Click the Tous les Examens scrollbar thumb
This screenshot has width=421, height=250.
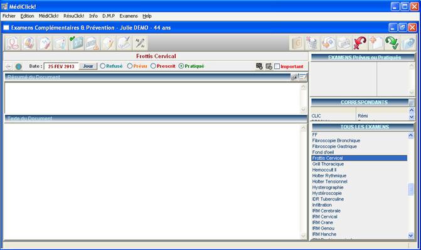click(410, 189)
